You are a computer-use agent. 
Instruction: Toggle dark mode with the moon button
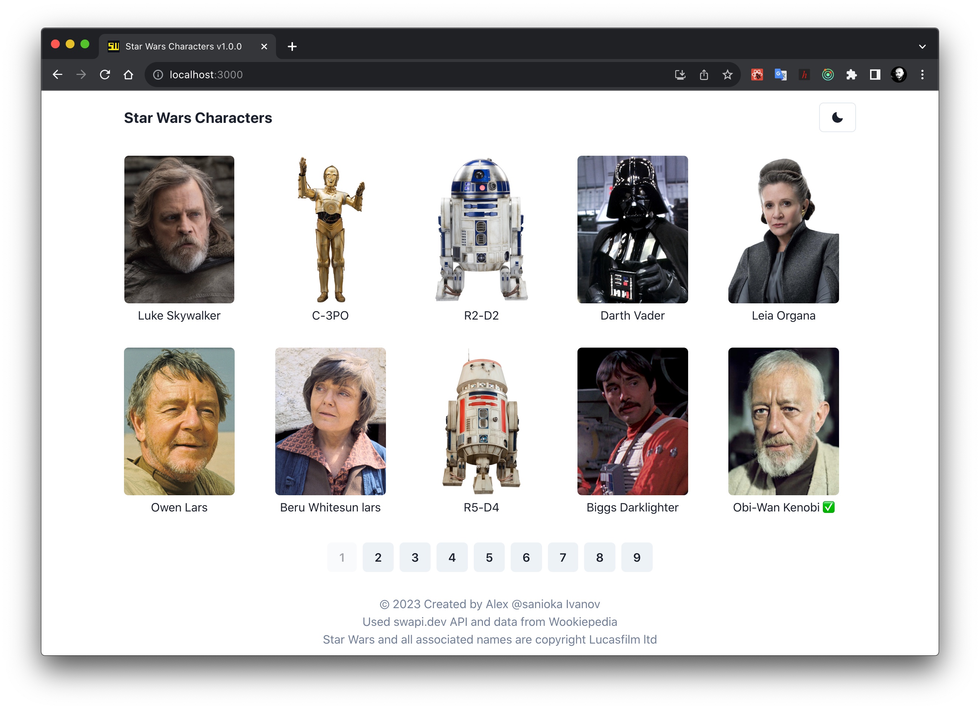837,118
